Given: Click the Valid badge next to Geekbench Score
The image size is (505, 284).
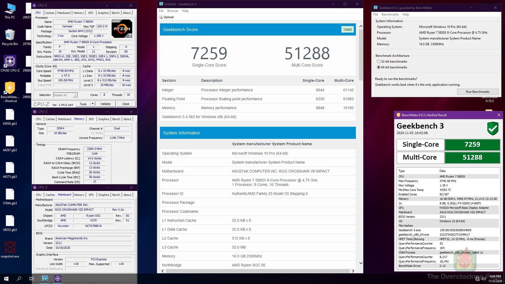Looking at the screenshot, I should pos(348,29).
